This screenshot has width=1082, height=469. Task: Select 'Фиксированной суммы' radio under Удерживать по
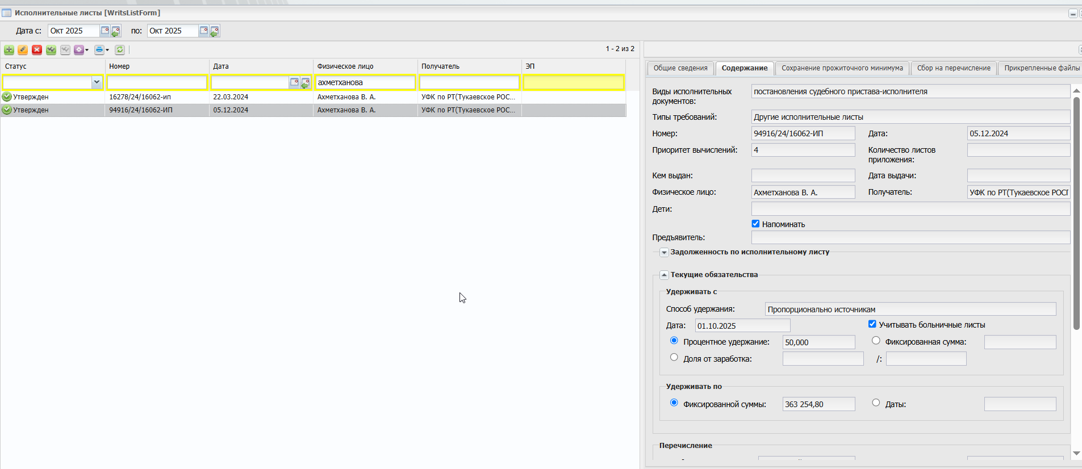click(674, 403)
